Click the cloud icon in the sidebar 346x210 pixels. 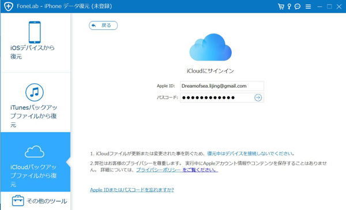(x=35, y=152)
